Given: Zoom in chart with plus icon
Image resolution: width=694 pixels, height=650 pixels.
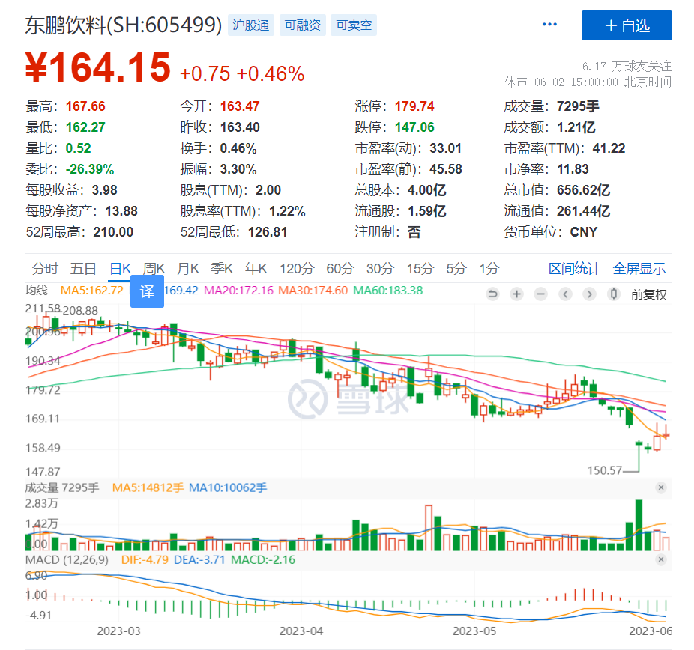Looking at the screenshot, I should [x=516, y=294].
